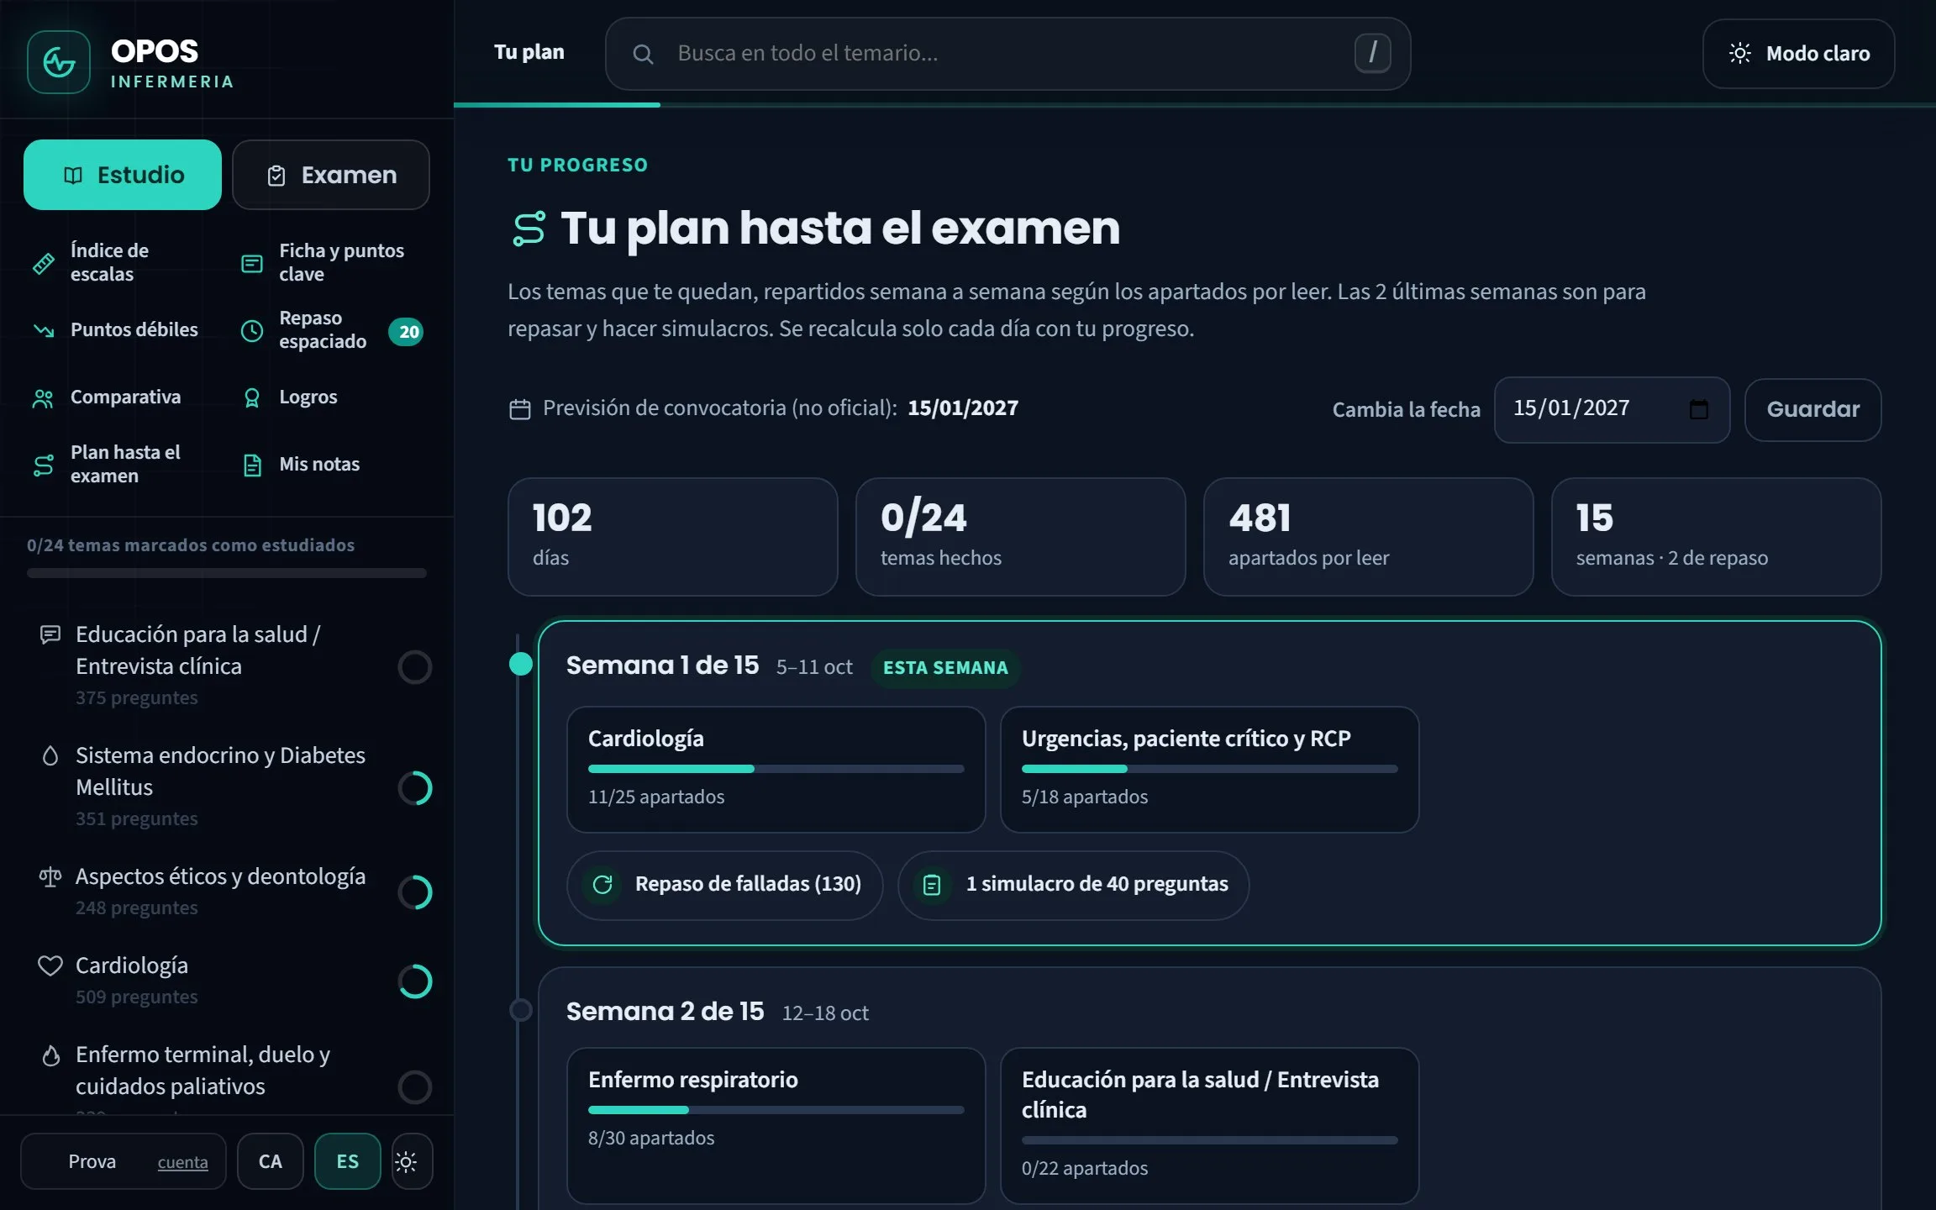Mark Educación para la salud topic as studied

[415, 667]
